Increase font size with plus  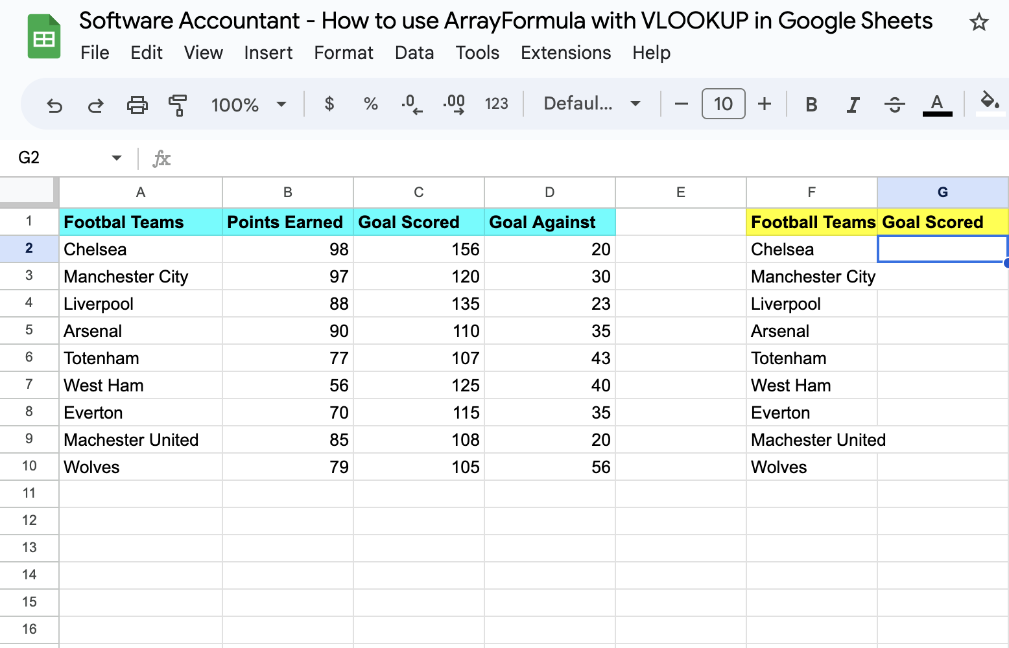(765, 104)
